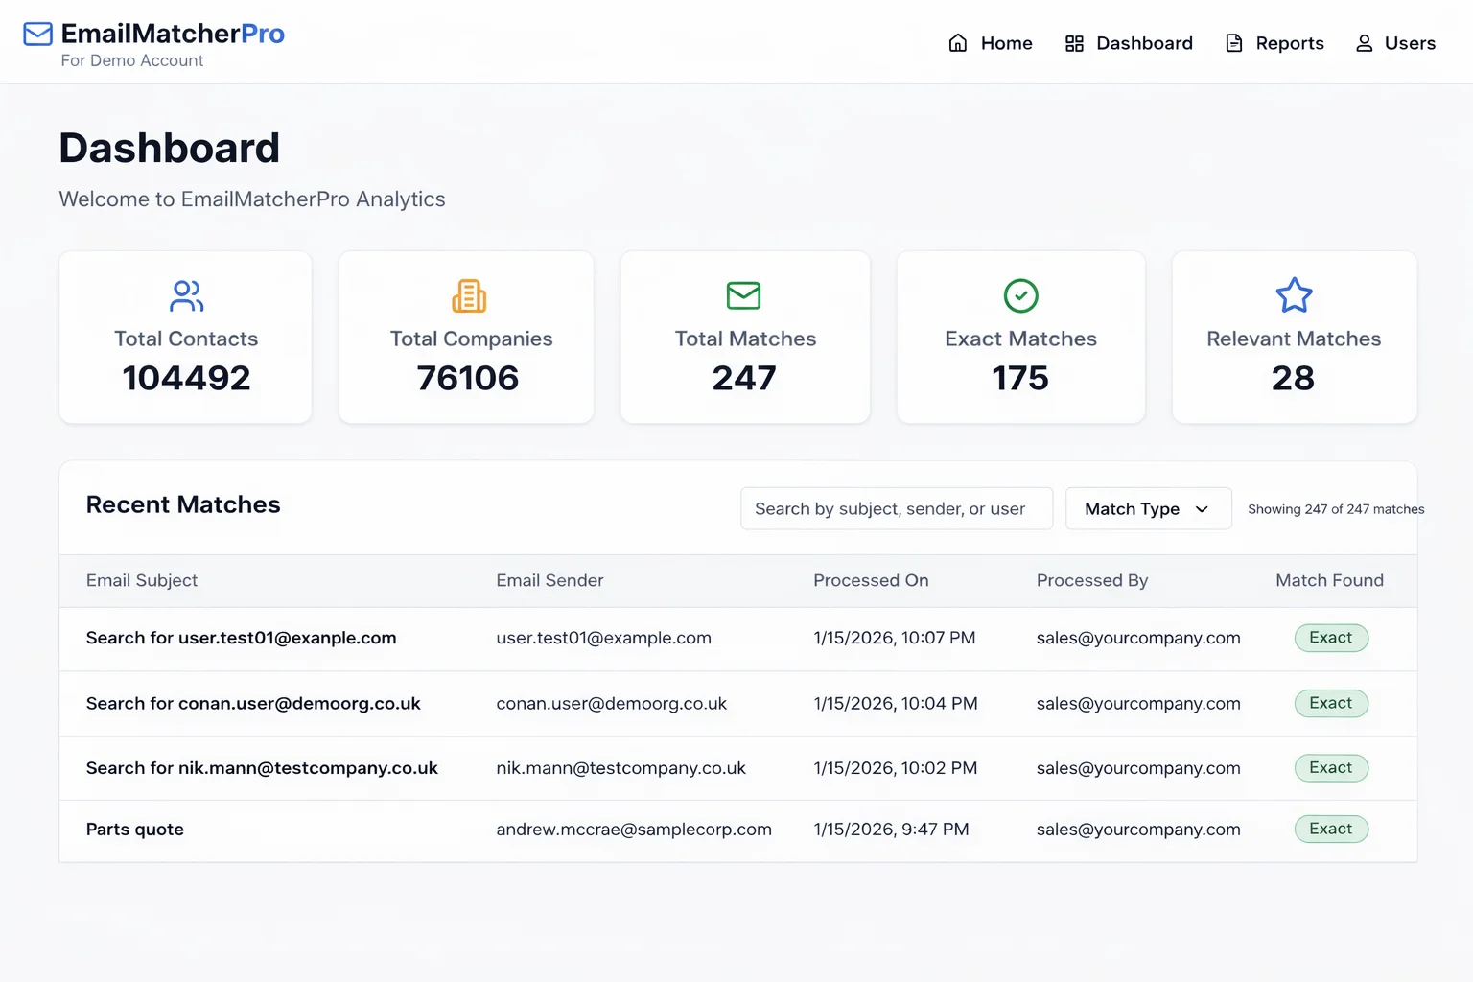Screen dimensions: 1473x982
Task: Select the Relevant Matches 28 value
Action: point(1293,378)
